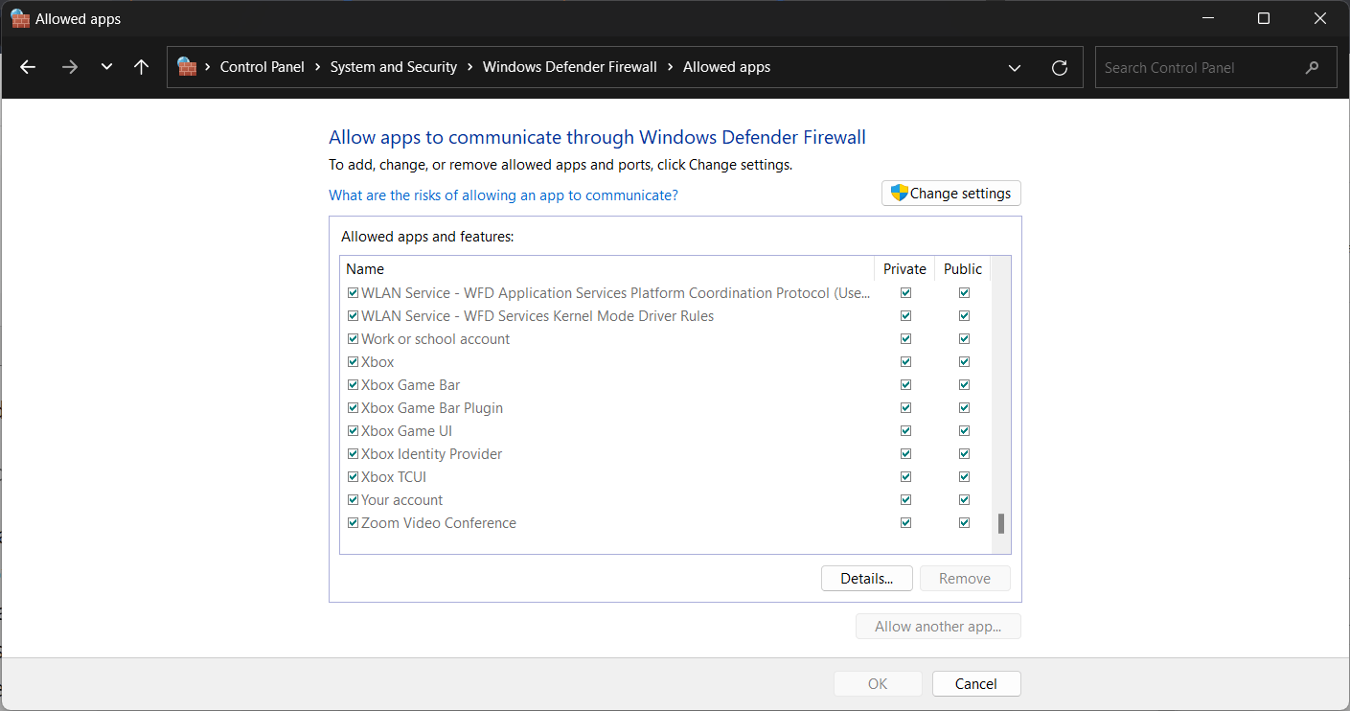Viewport: 1350px width, 711px height.
Task: Go up one level with Up arrow
Action: pos(142,67)
